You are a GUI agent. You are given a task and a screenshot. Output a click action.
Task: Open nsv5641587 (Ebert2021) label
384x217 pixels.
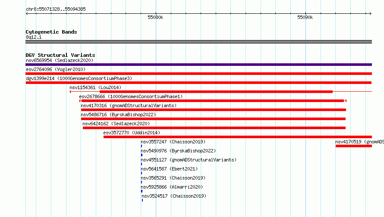pyautogui.click(x=169, y=169)
